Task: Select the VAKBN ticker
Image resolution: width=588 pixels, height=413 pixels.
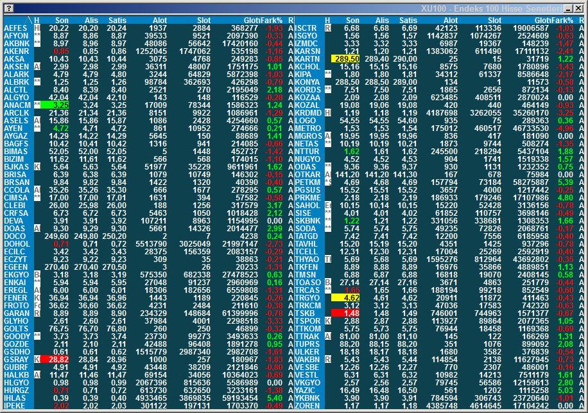Action: (x=307, y=359)
